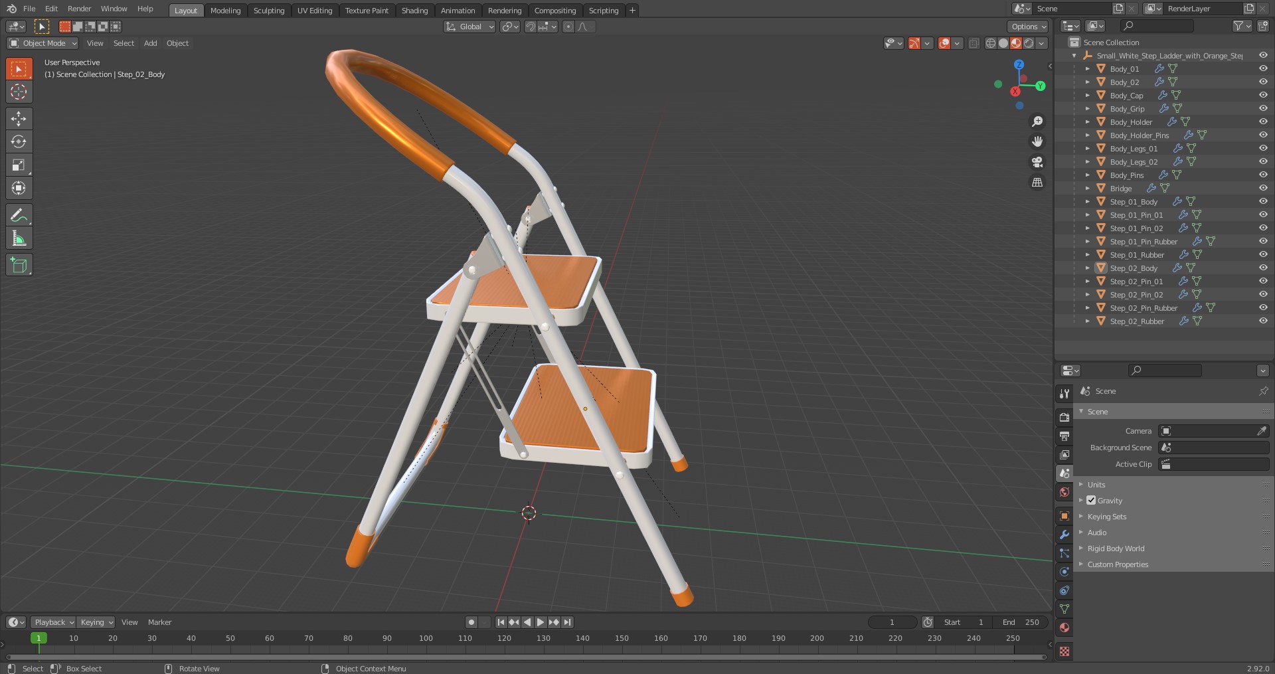Viewport: 1275px width, 674px height.
Task: Hide Body_01 in the outliner
Action: tap(1263, 68)
